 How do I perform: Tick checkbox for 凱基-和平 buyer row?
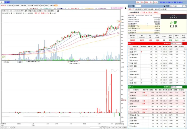coord(129,52)
